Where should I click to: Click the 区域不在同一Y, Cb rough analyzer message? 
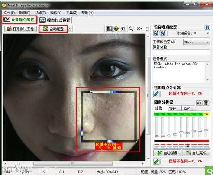[x=185, y=94]
